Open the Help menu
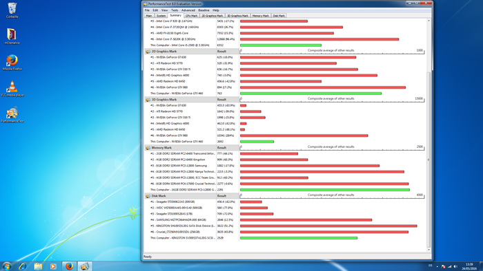This screenshot has width=483, height=271. (216, 10)
